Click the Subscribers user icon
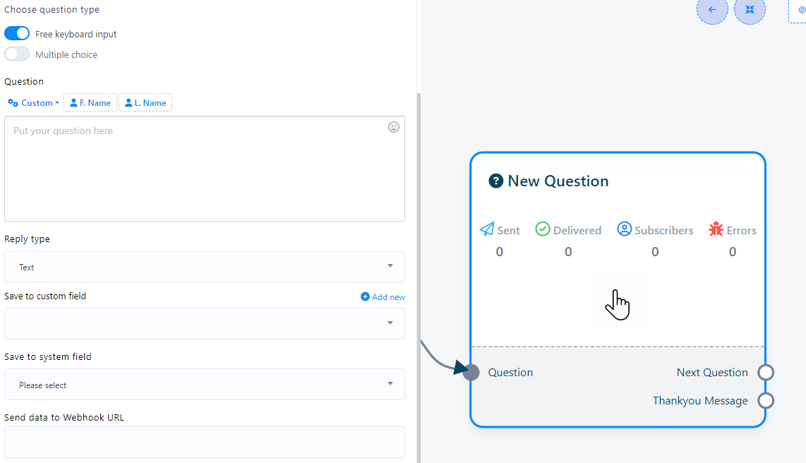 624,229
